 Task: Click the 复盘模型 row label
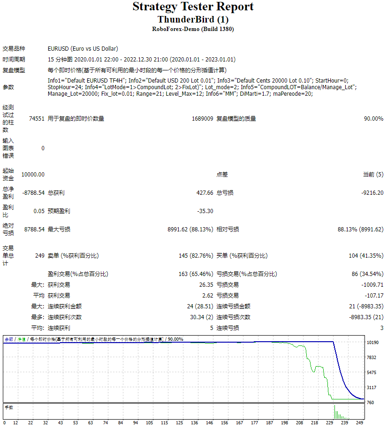(x=14, y=70)
